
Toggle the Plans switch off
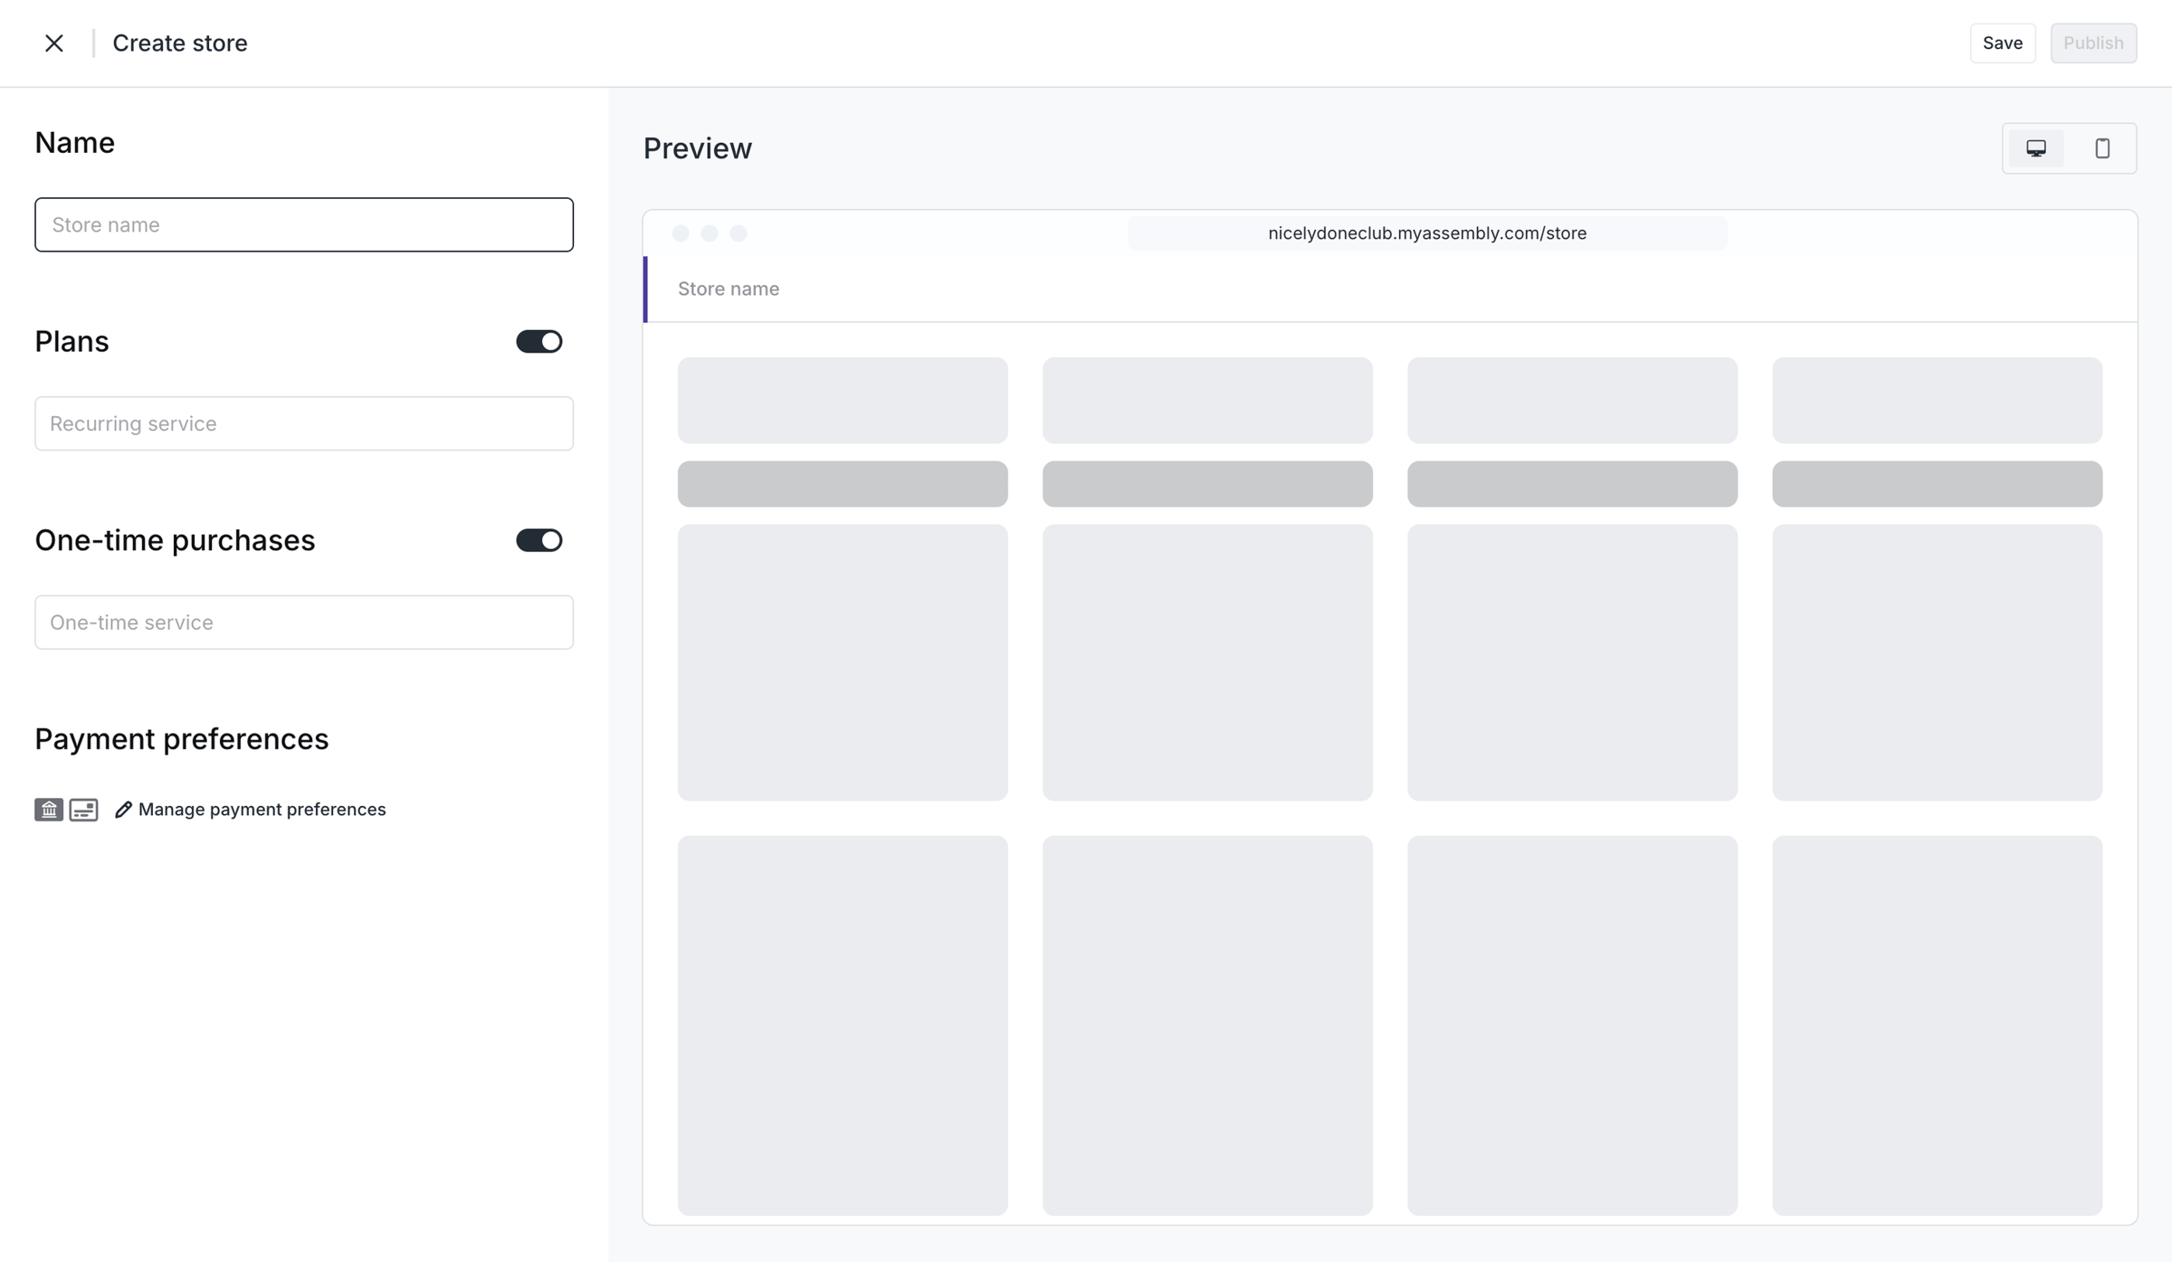tap(539, 342)
